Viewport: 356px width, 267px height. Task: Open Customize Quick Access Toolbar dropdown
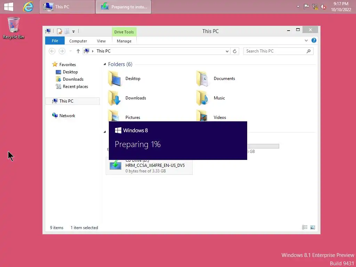coord(74,32)
